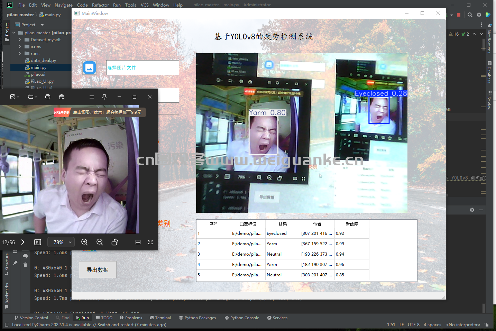
Task: Toggle the Structure side tool window
Action: pos(7,264)
